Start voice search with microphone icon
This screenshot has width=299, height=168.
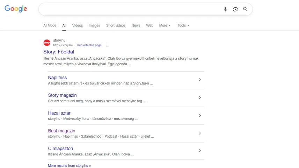point(225,9)
